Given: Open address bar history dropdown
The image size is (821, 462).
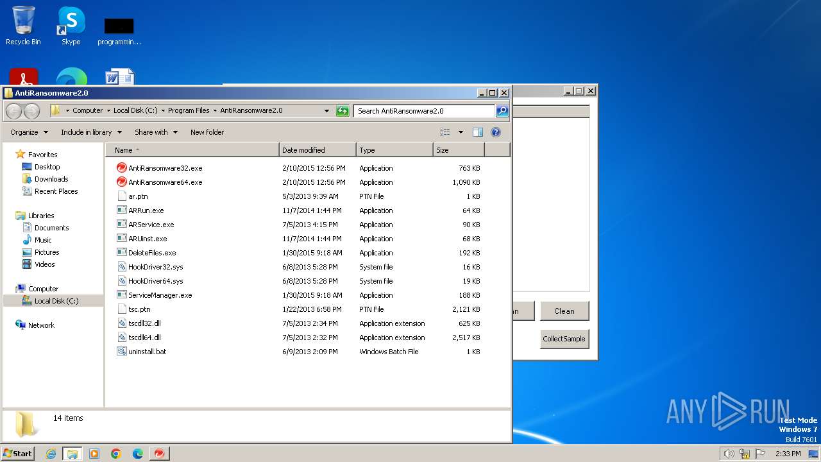Looking at the screenshot, I should click(327, 111).
